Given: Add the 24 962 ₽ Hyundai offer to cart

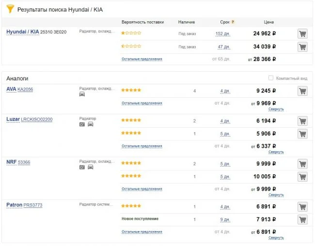Looking at the screenshot, I should click(x=302, y=34).
